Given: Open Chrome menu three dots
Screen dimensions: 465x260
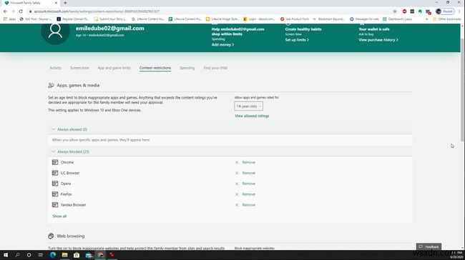Looking at the screenshot, I should (x=459, y=11).
